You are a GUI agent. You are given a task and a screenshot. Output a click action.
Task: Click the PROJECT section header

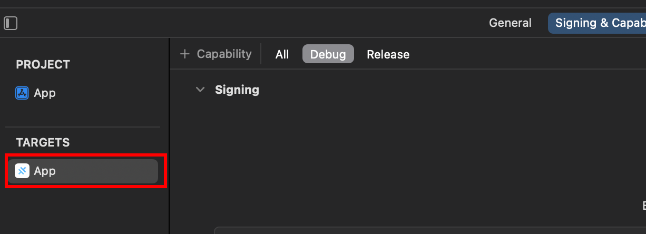point(43,65)
